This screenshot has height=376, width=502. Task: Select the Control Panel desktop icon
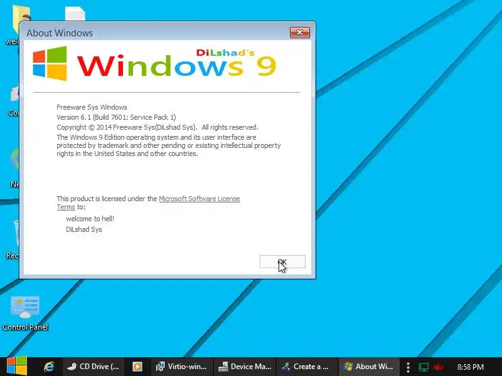pyautogui.click(x=25, y=313)
